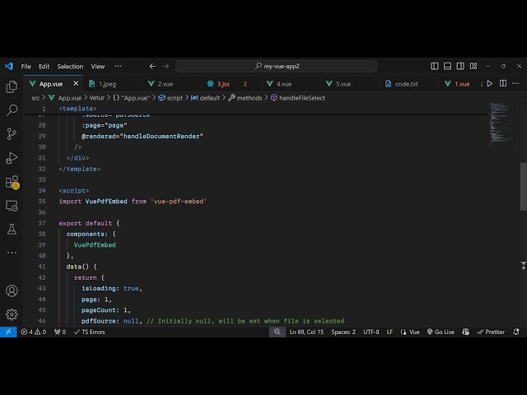Click the run file play button
The image size is (527, 395).
[x=490, y=83]
